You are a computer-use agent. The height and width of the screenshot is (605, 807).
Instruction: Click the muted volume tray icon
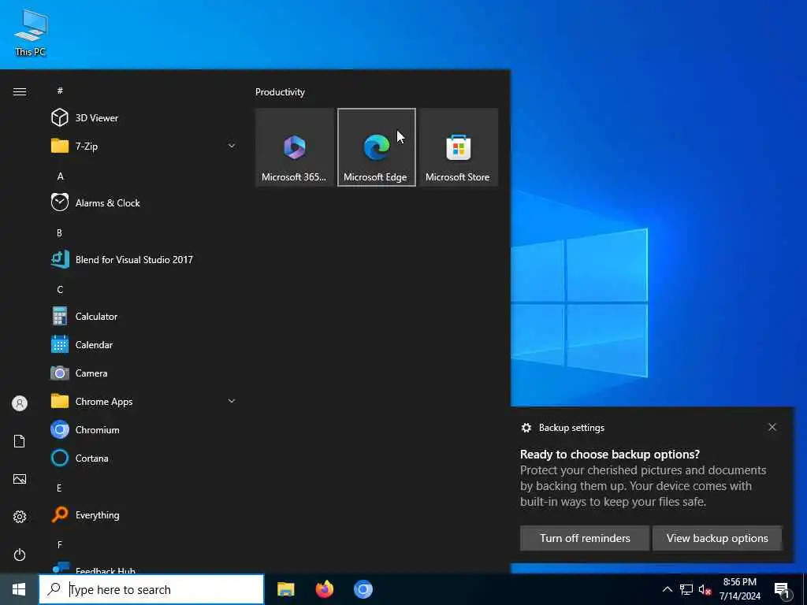click(x=705, y=589)
